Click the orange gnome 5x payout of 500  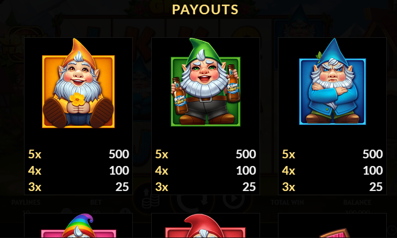119,154
